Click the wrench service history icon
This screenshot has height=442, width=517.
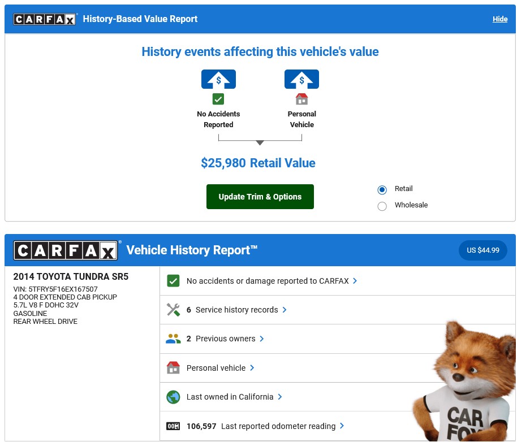click(x=173, y=310)
